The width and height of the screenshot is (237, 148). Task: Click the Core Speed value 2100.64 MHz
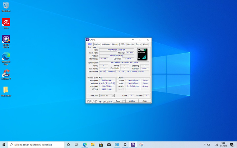[x=107, y=81]
